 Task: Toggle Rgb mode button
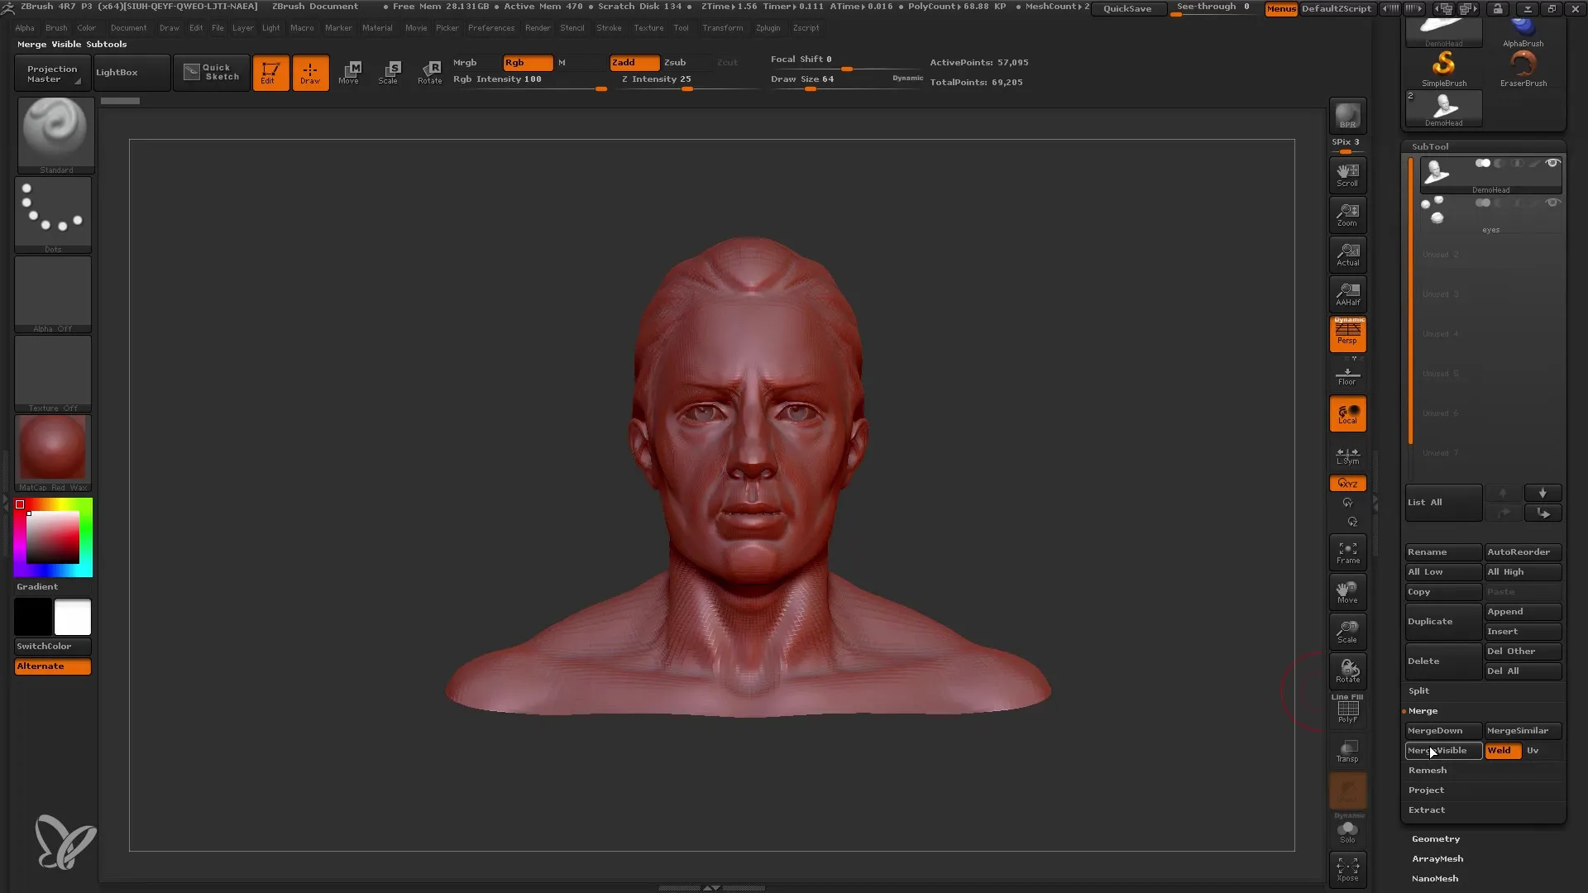528,63
